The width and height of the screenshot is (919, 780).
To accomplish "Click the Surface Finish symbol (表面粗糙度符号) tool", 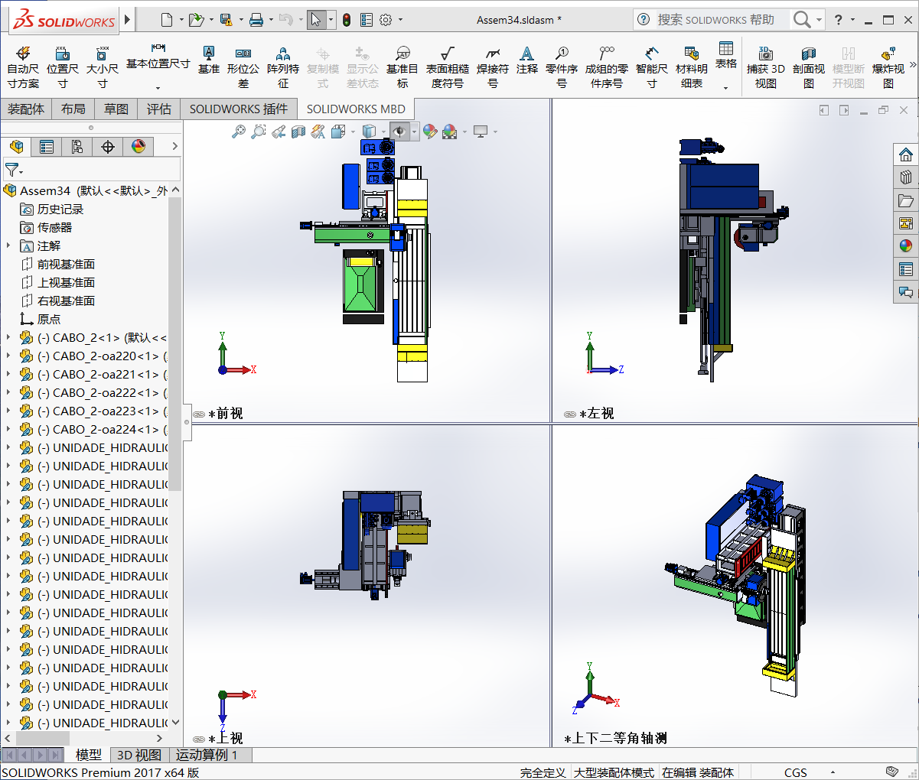I will (x=448, y=67).
